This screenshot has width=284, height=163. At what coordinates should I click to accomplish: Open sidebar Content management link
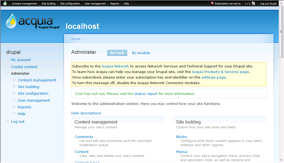(37, 80)
